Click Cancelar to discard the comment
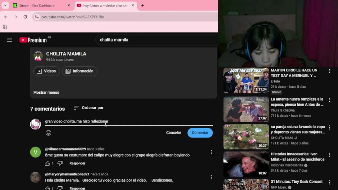Image resolution: width=338 pixels, height=190 pixels. 173,133
